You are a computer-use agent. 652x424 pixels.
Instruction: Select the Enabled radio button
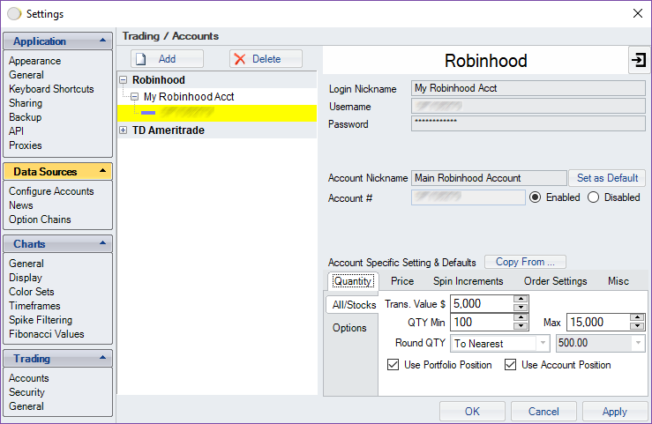pos(535,197)
